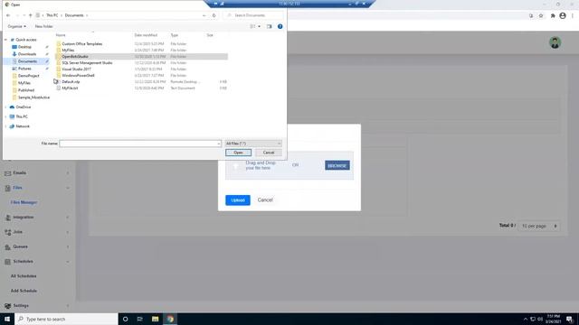Open the 10 per page selector
579x325 pixels.
click(539, 226)
